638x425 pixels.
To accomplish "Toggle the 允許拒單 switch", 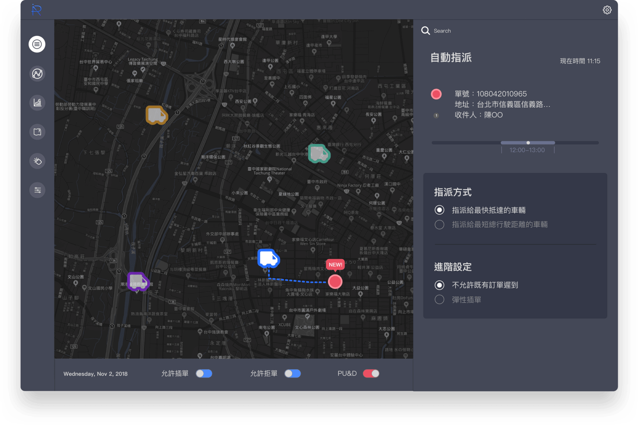I will coord(292,373).
